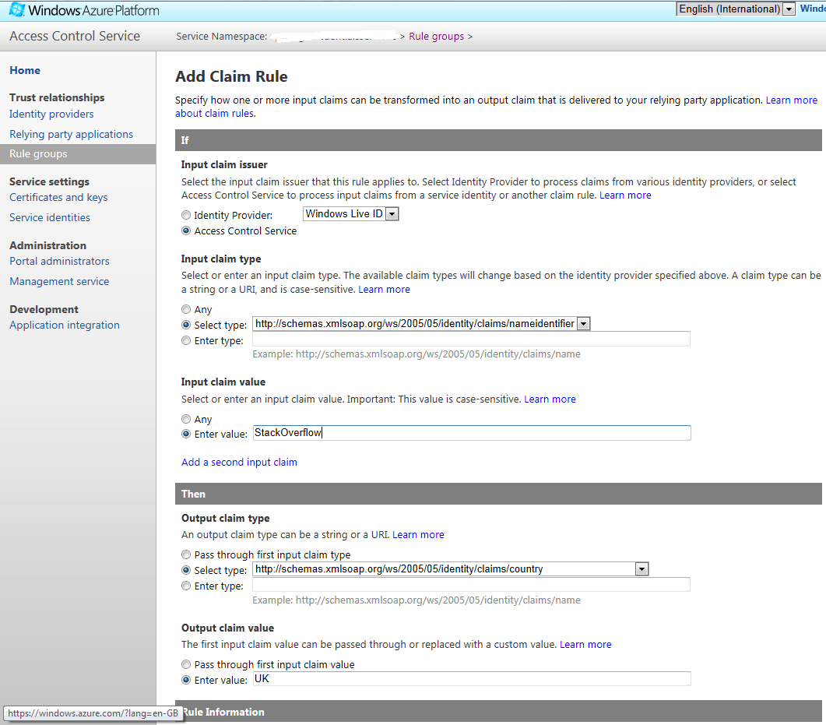Screen dimensions: 826x725
Task: Click Add a second input claim
Action: 239,462
